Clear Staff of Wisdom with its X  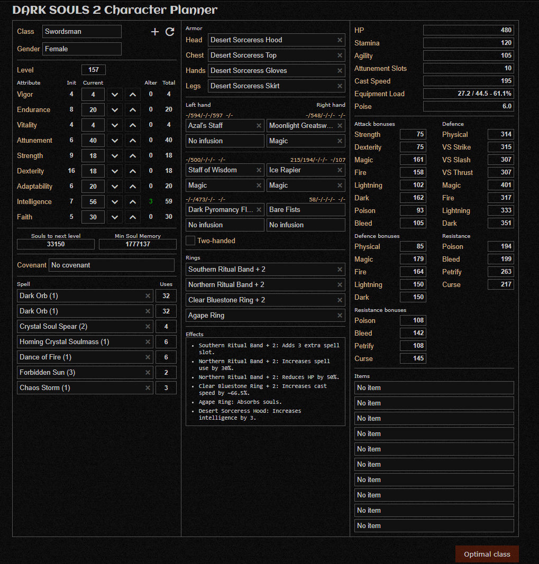click(259, 170)
